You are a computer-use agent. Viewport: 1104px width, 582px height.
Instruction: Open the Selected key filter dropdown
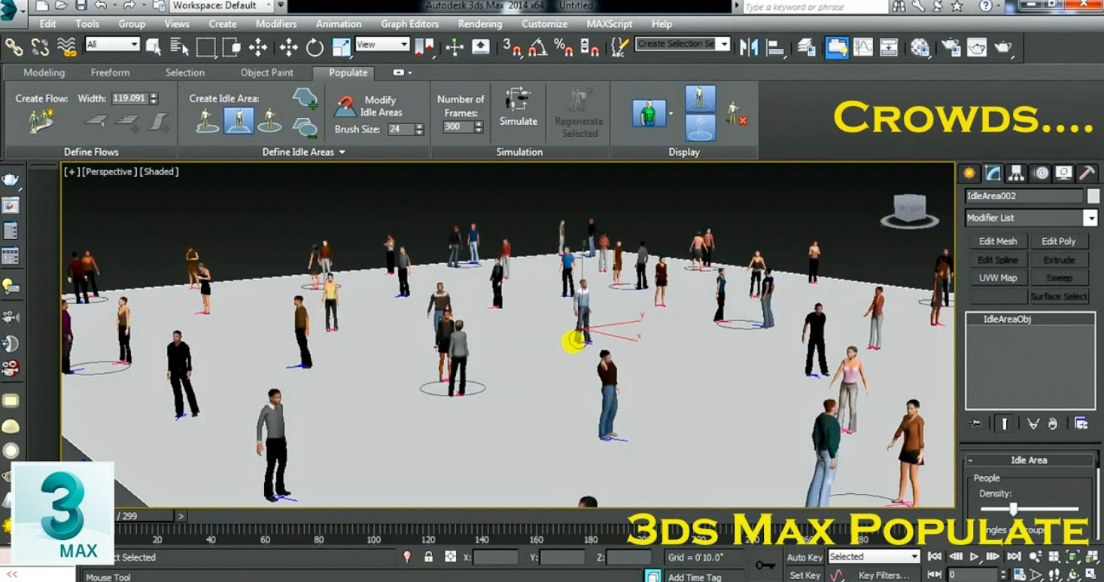pos(874,556)
